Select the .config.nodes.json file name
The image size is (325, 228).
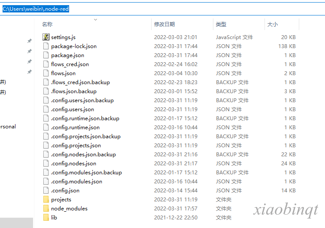pyautogui.click(x=73, y=164)
